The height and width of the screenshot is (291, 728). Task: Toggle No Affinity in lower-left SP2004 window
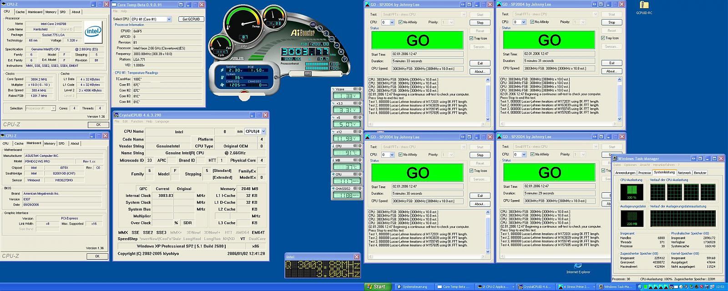tap(408, 155)
